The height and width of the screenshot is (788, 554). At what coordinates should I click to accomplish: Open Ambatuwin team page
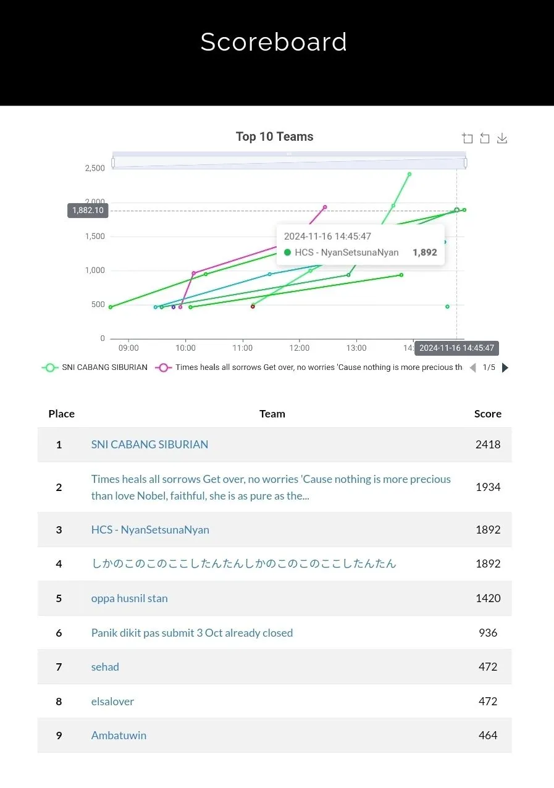point(119,736)
